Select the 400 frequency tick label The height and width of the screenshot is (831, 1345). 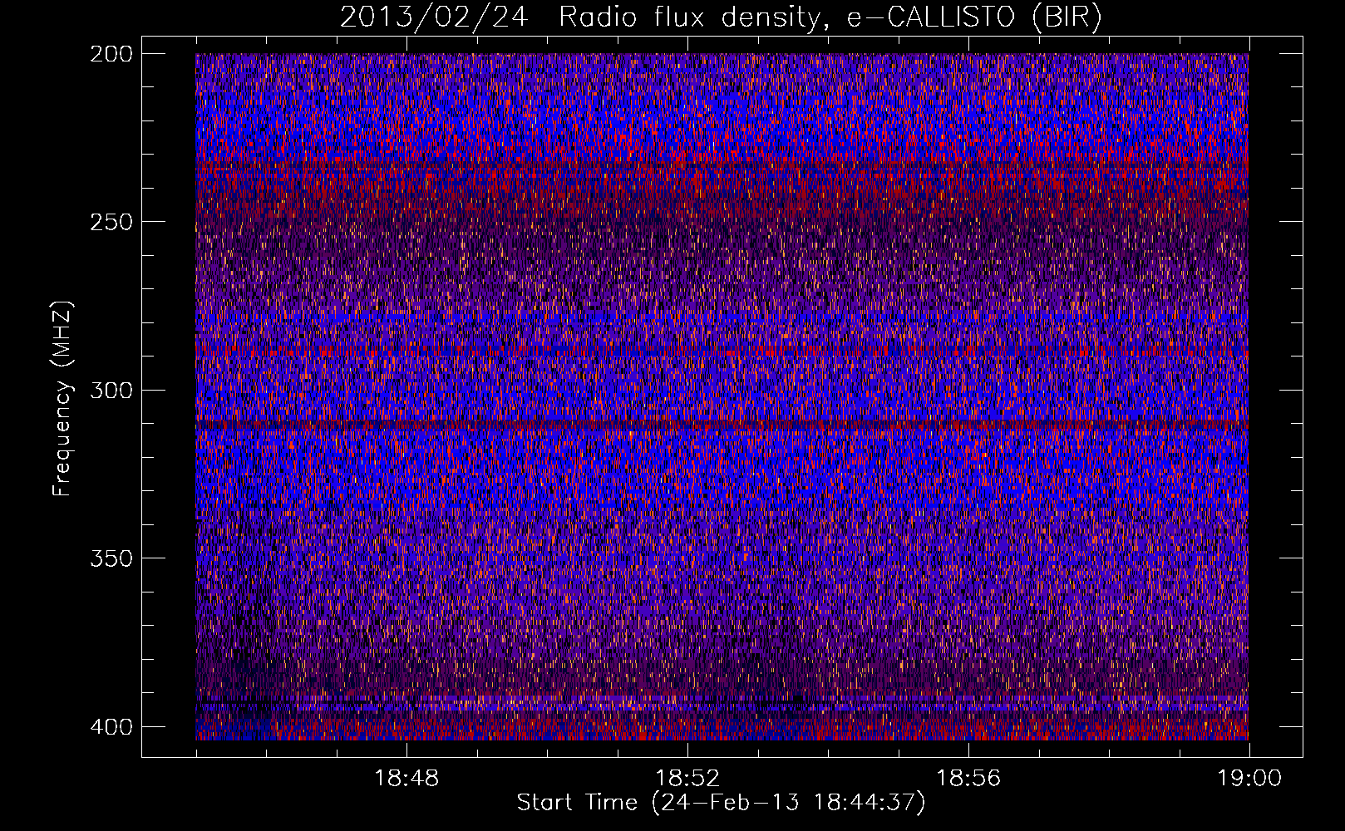pos(111,726)
